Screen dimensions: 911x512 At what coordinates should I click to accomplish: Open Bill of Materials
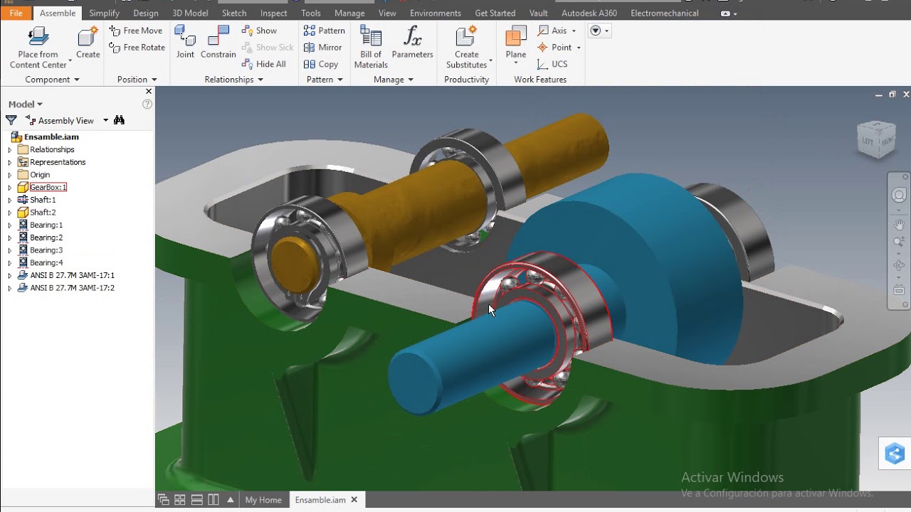point(371,47)
